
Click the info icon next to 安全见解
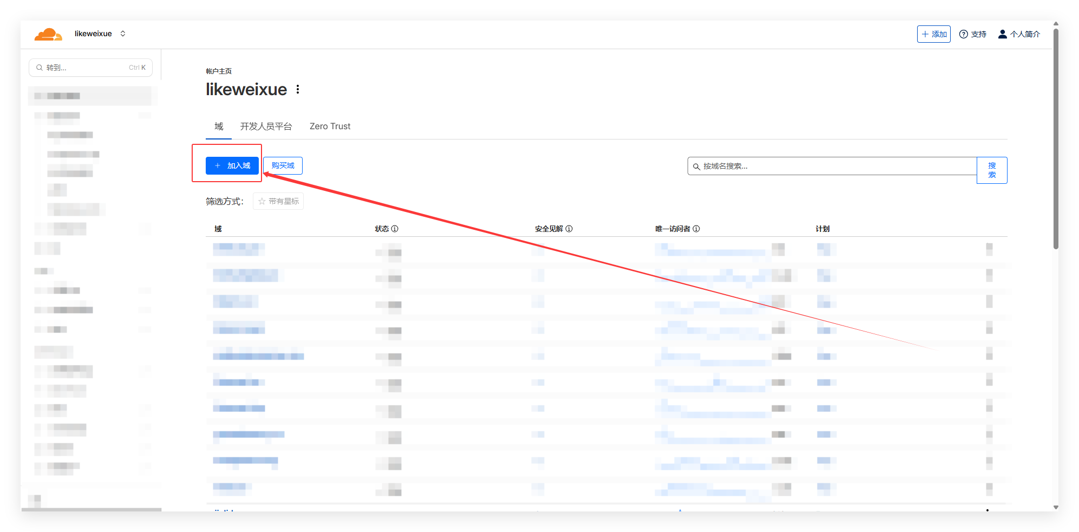point(569,229)
